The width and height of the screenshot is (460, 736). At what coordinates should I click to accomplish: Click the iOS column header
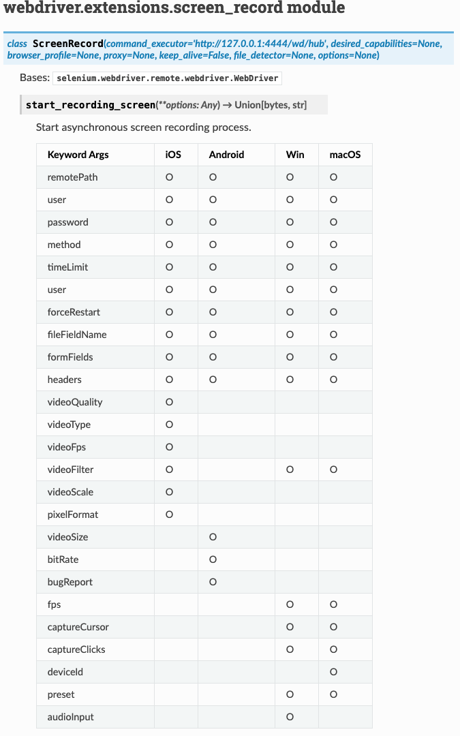(x=173, y=155)
